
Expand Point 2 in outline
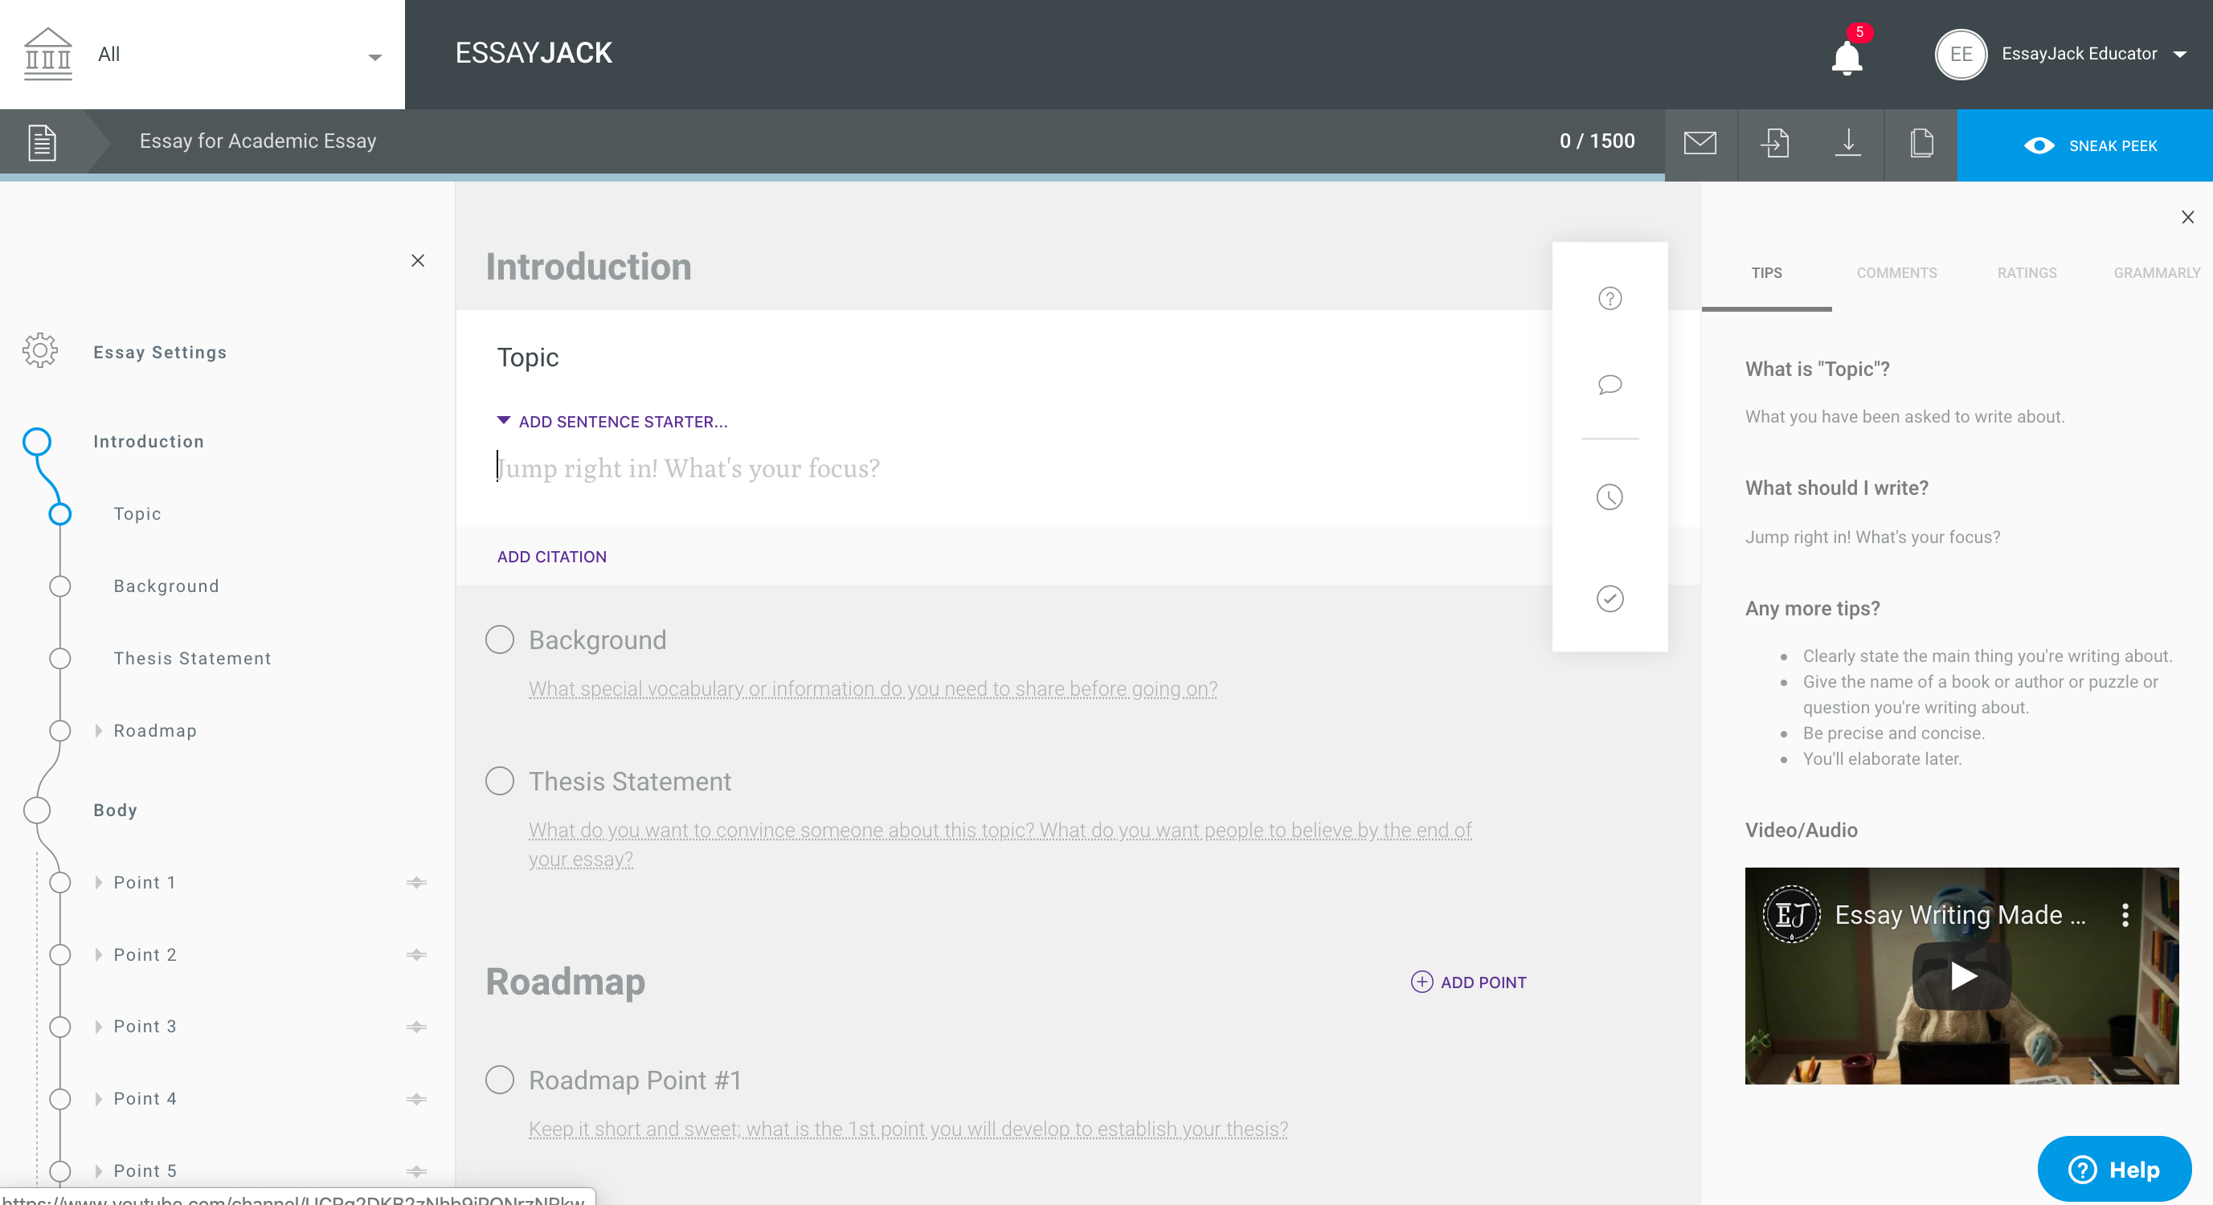tap(98, 954)
